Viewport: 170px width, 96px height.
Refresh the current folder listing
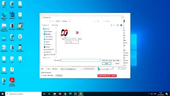click(98, 21)
